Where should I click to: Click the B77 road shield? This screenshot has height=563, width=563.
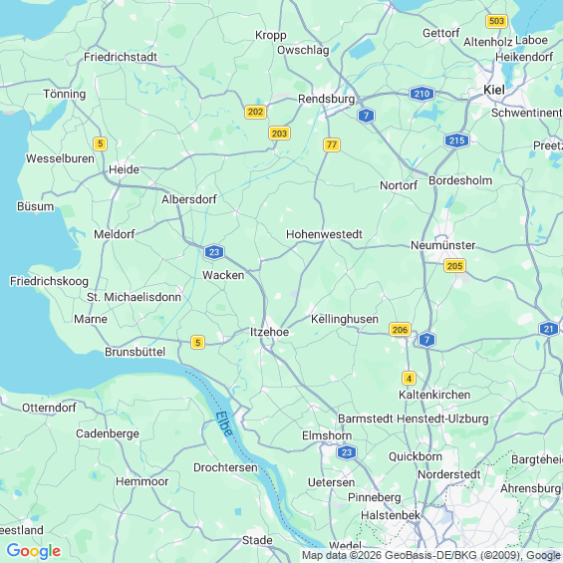[x=332, y=144]
